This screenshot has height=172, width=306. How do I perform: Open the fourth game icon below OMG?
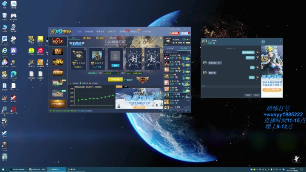point(58,72)
